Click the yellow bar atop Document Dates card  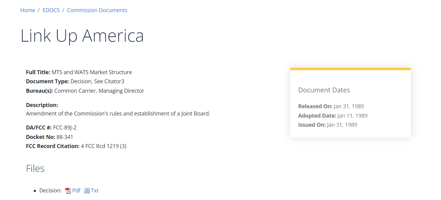tap(350, 69)
